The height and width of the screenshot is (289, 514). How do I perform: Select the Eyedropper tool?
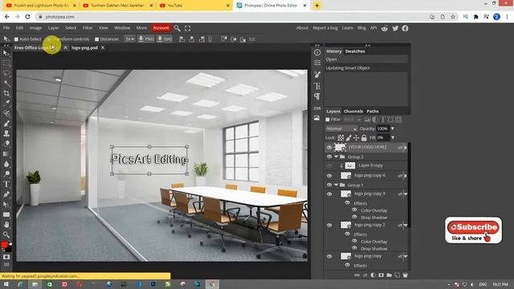pyautogui.click(x=6, y=104)
